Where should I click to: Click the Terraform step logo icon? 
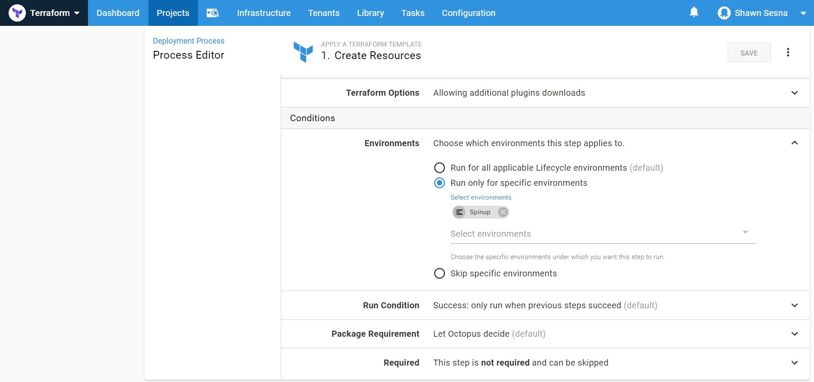click(x=303, y=52)
